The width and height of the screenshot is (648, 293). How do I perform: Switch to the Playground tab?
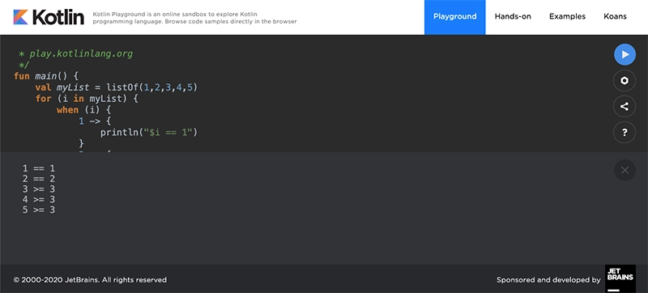454,17
